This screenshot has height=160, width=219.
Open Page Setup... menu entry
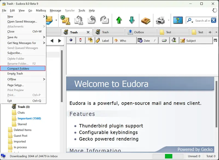(x=23, y=85)
